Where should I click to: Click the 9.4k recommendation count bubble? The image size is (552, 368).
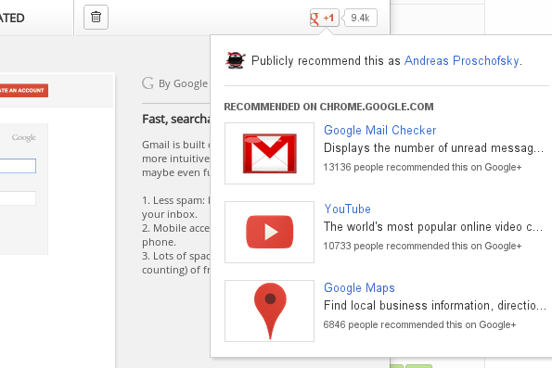tap(360, 18)
